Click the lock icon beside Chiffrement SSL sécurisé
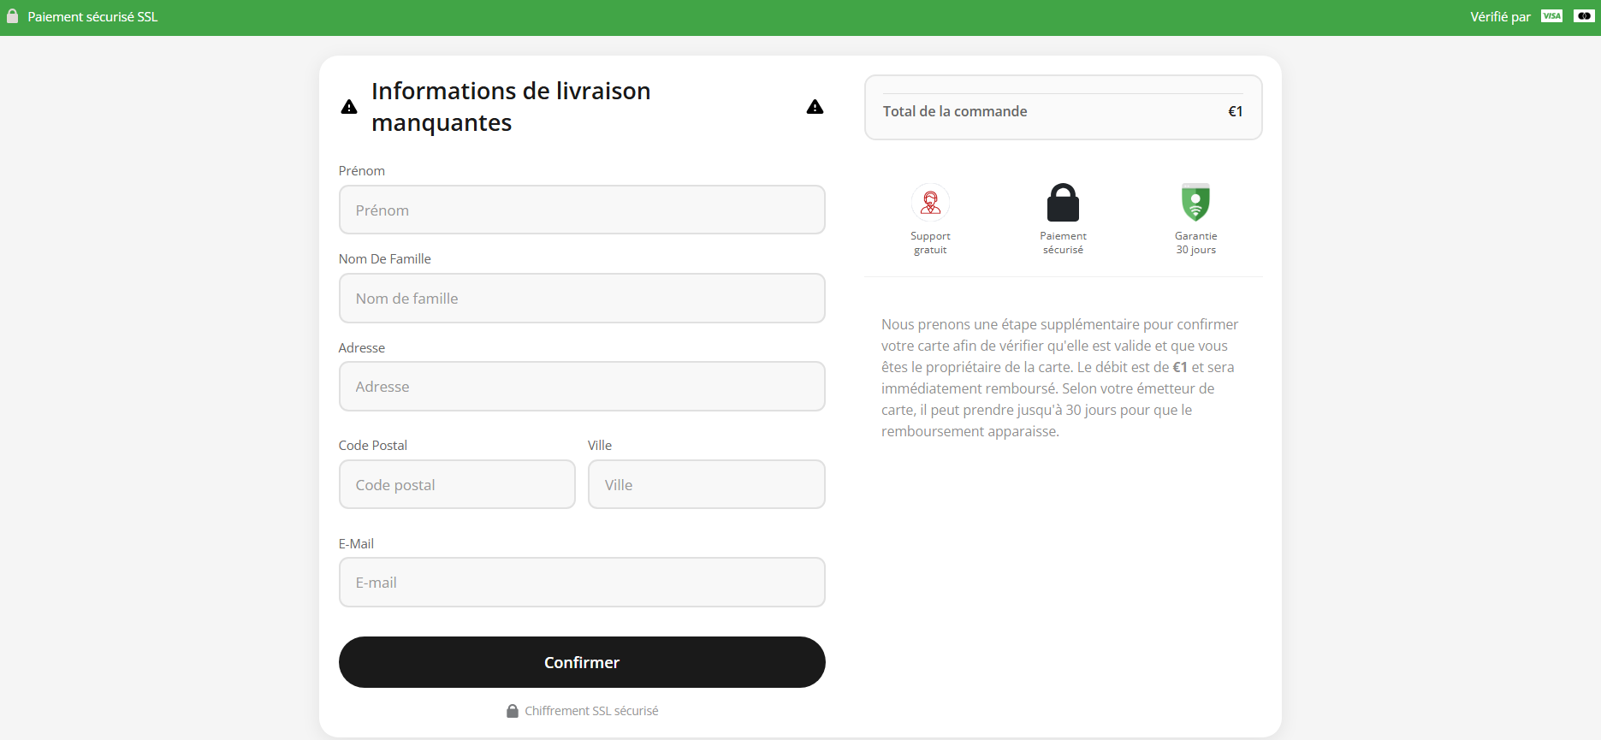1601x740 pixels. point(513,711)
